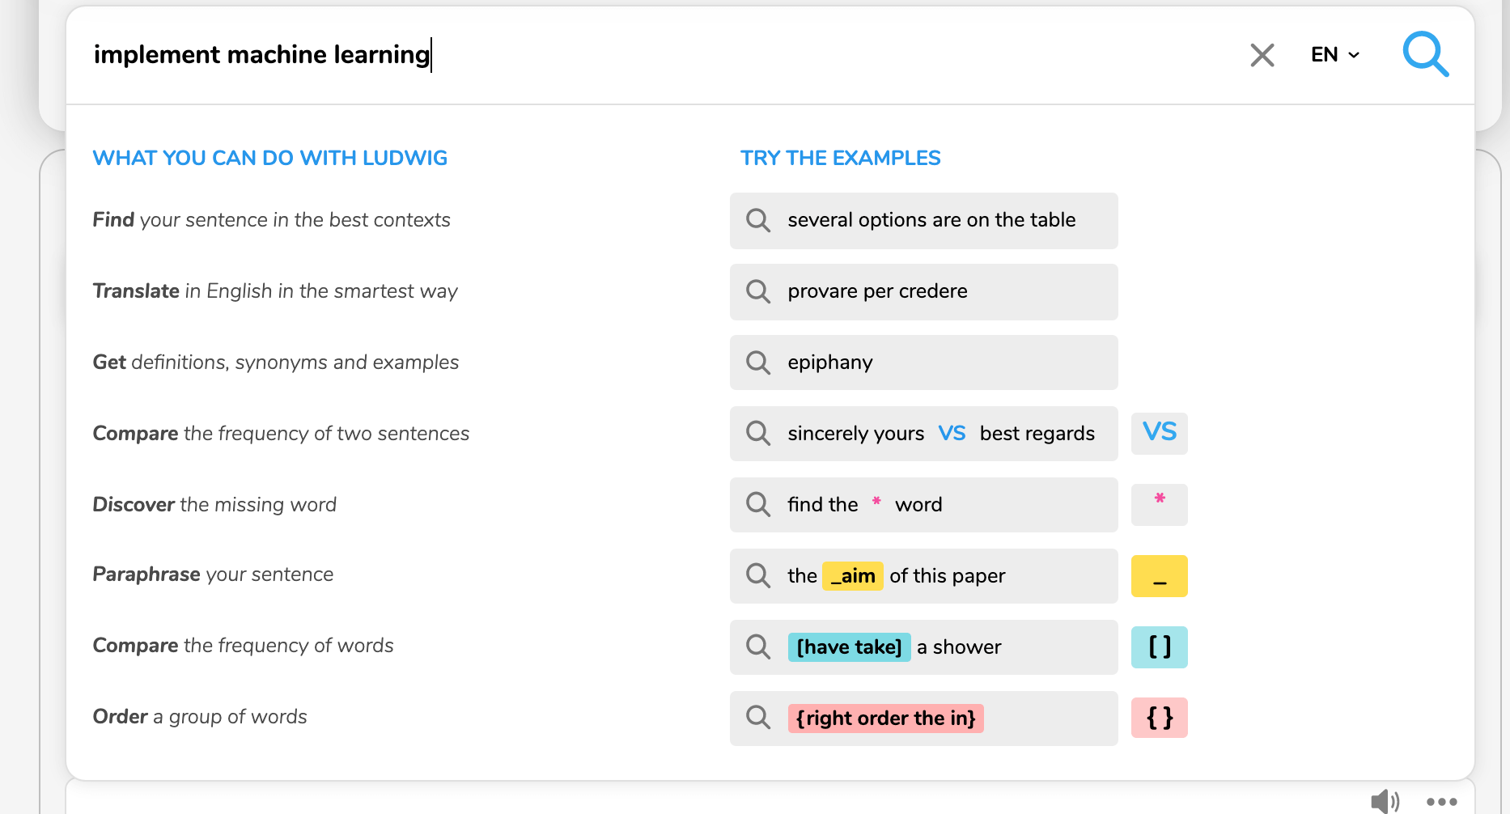Click the speaker audio icon
Screen dimensions: 1510x814
coord(1385,801)
